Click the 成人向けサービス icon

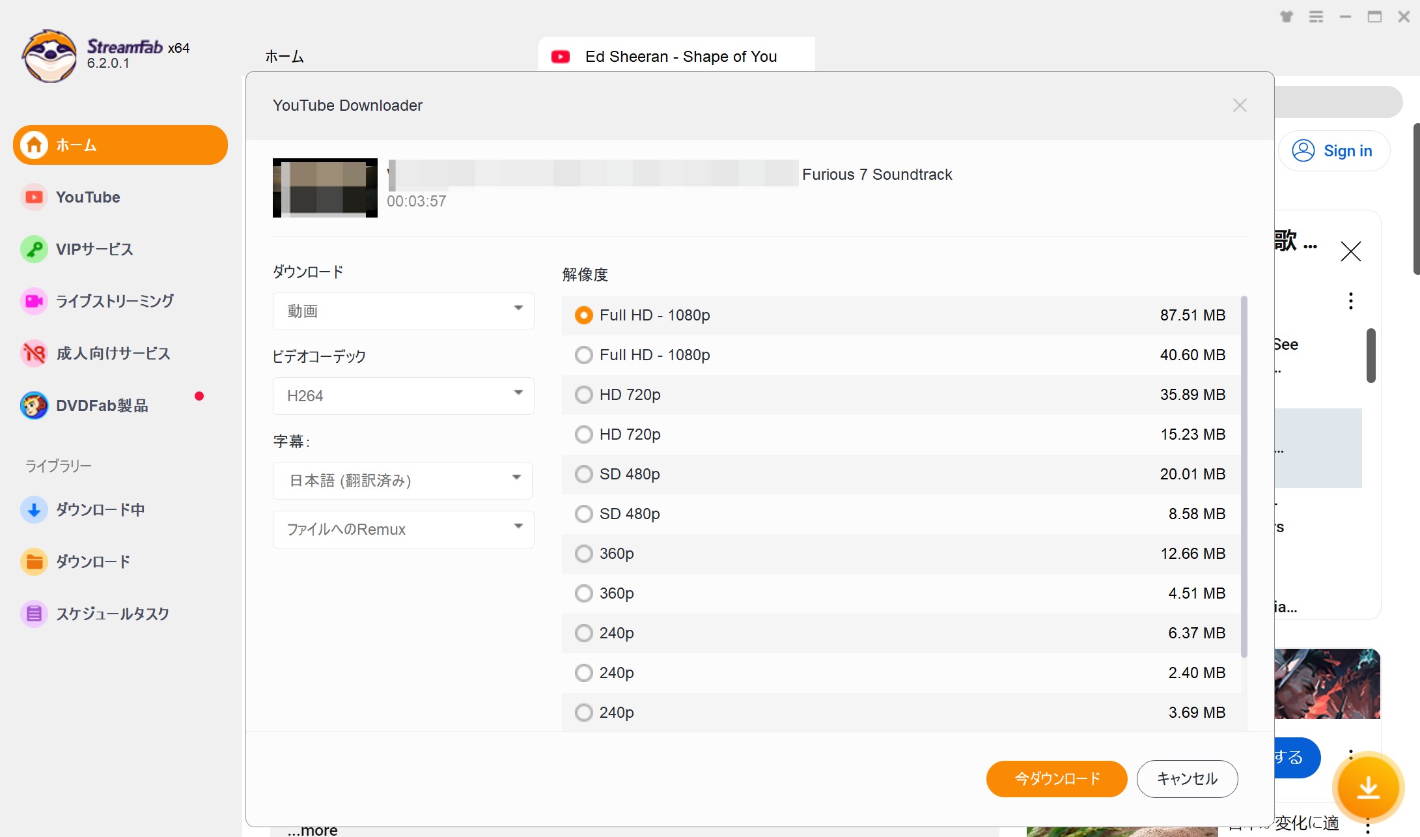(34, 353)
